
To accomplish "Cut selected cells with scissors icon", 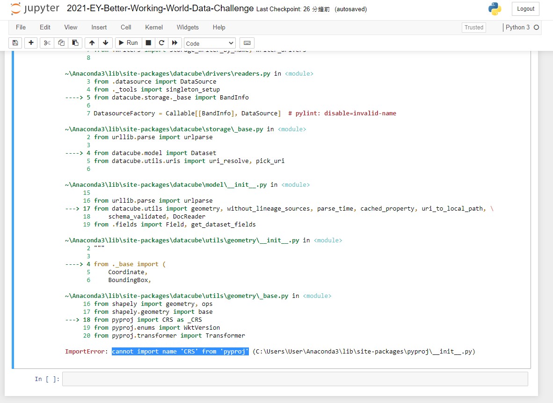I will [x=47, y=42].
